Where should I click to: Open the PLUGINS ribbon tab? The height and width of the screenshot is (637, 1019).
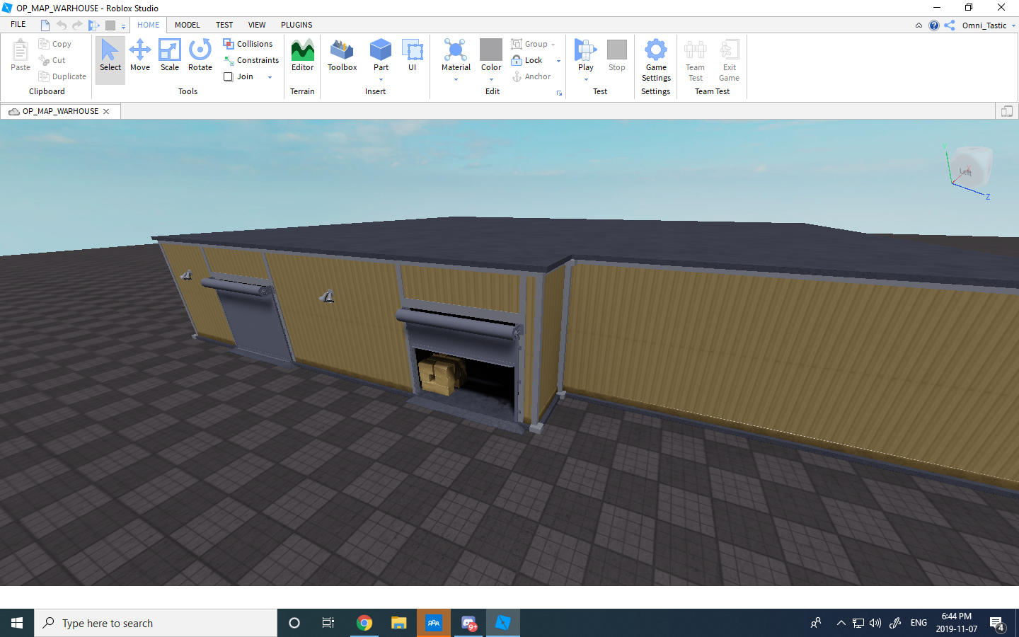pos(296,25)
